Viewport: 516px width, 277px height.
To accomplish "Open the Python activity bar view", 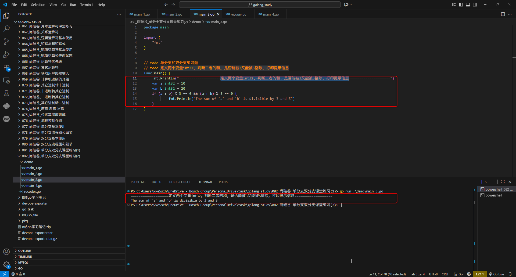I will tap(6, 106).
